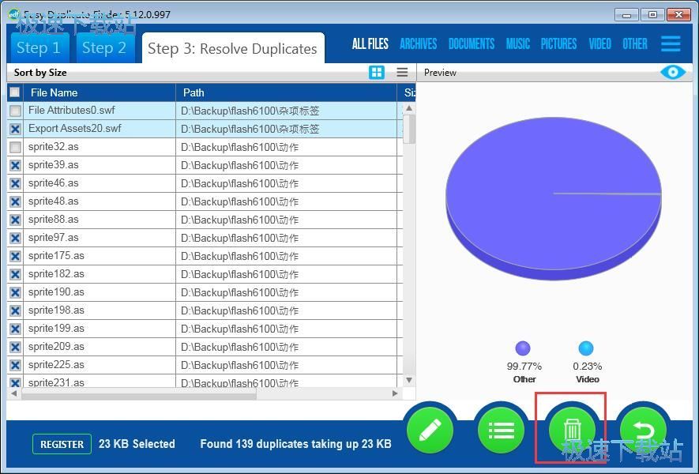Uncheck the sprite46.as checkbox

tap(15, 183)
